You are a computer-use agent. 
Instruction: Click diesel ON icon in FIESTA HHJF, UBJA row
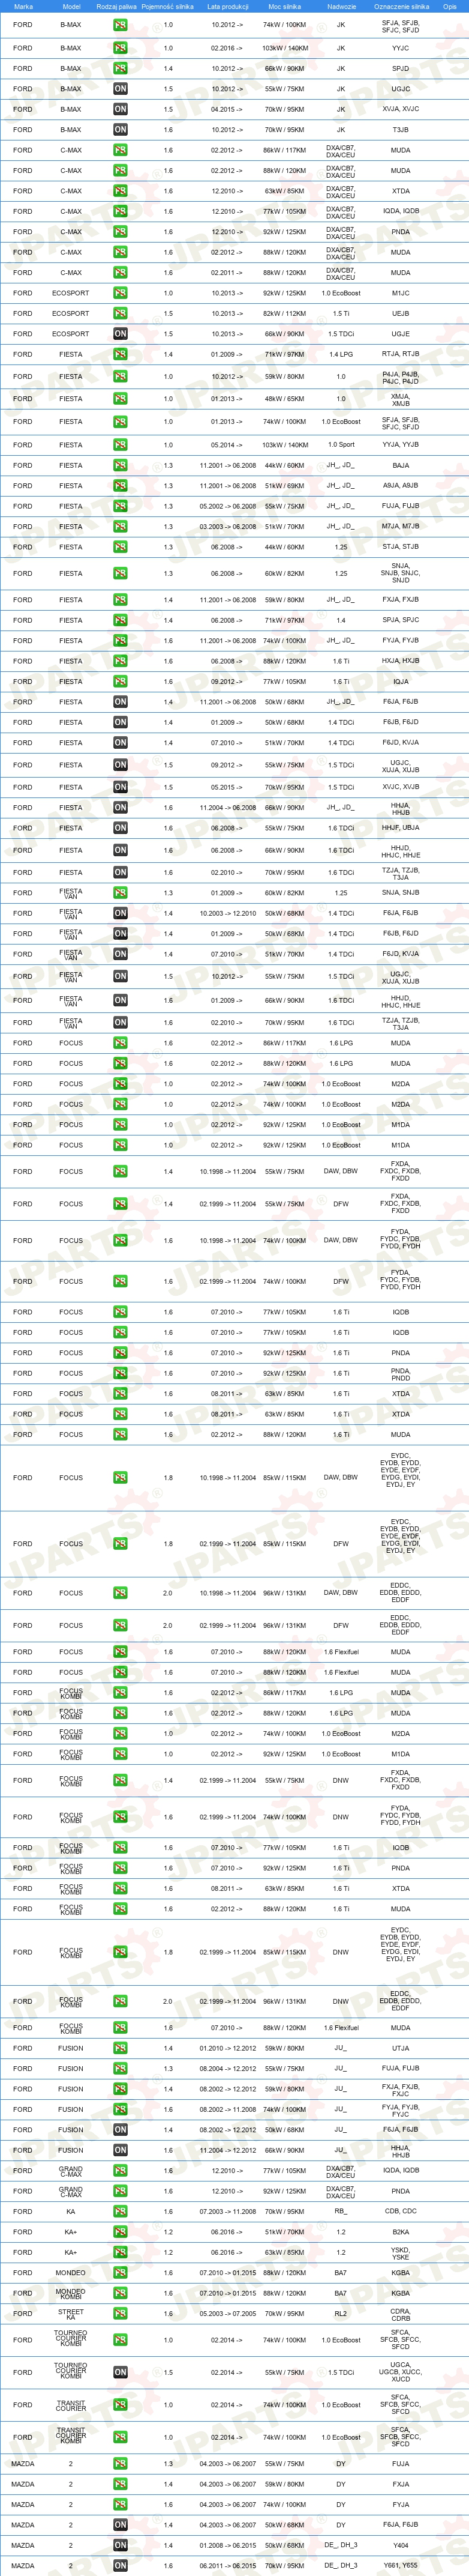tap(120, 828)
